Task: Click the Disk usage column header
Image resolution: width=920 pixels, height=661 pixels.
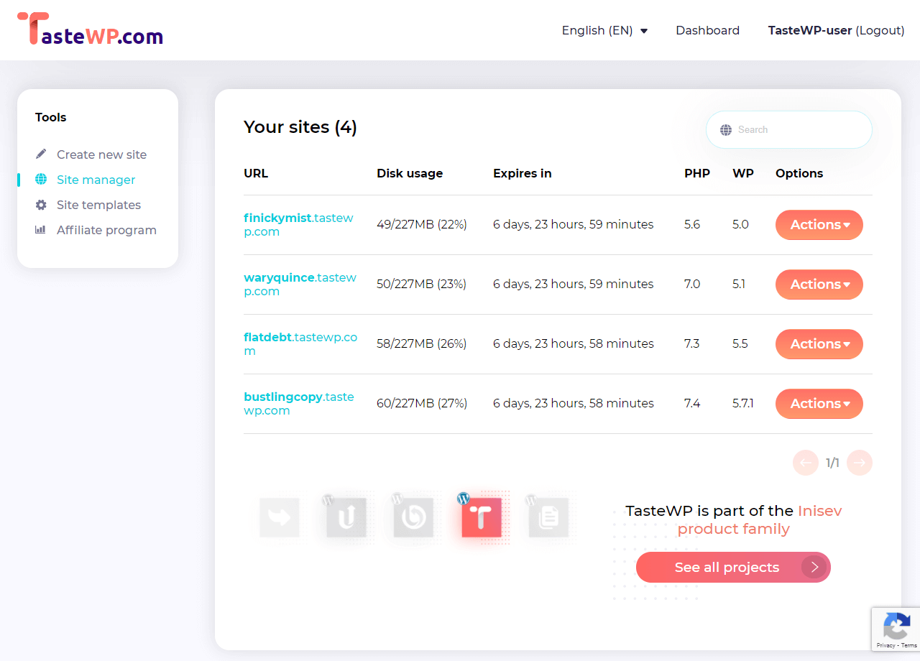Action: (410, 173)
